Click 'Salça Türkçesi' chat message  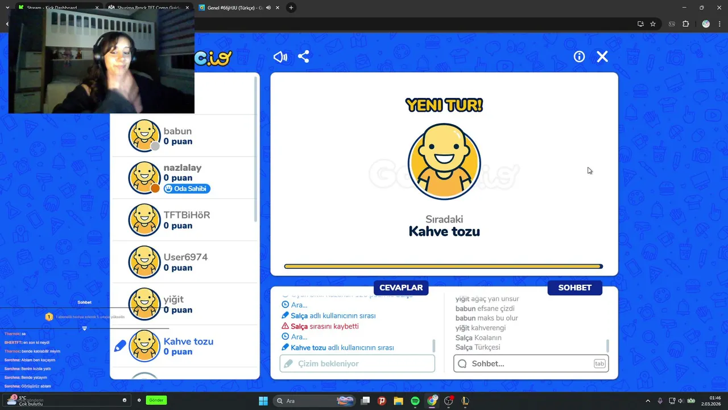coord(478,347)
